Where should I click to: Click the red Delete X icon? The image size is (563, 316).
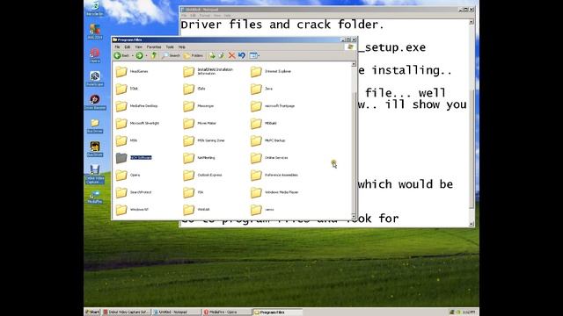tap(232, 55)
